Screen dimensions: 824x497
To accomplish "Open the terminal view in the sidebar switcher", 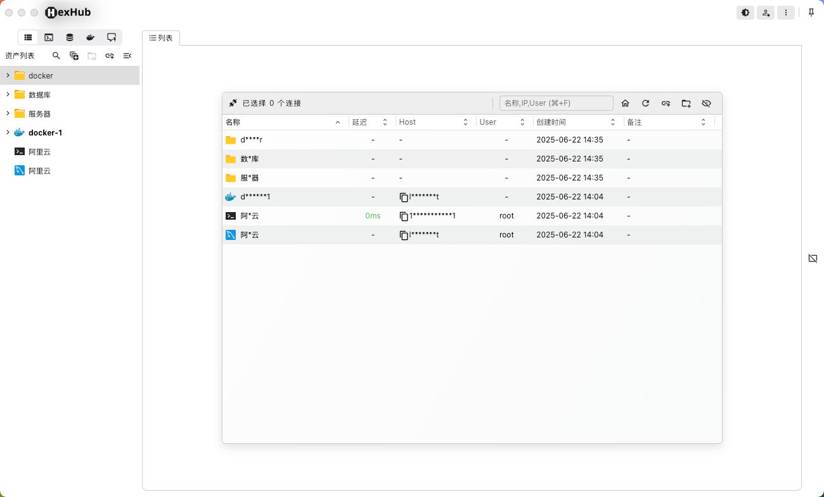I will (x=49, y=37).
